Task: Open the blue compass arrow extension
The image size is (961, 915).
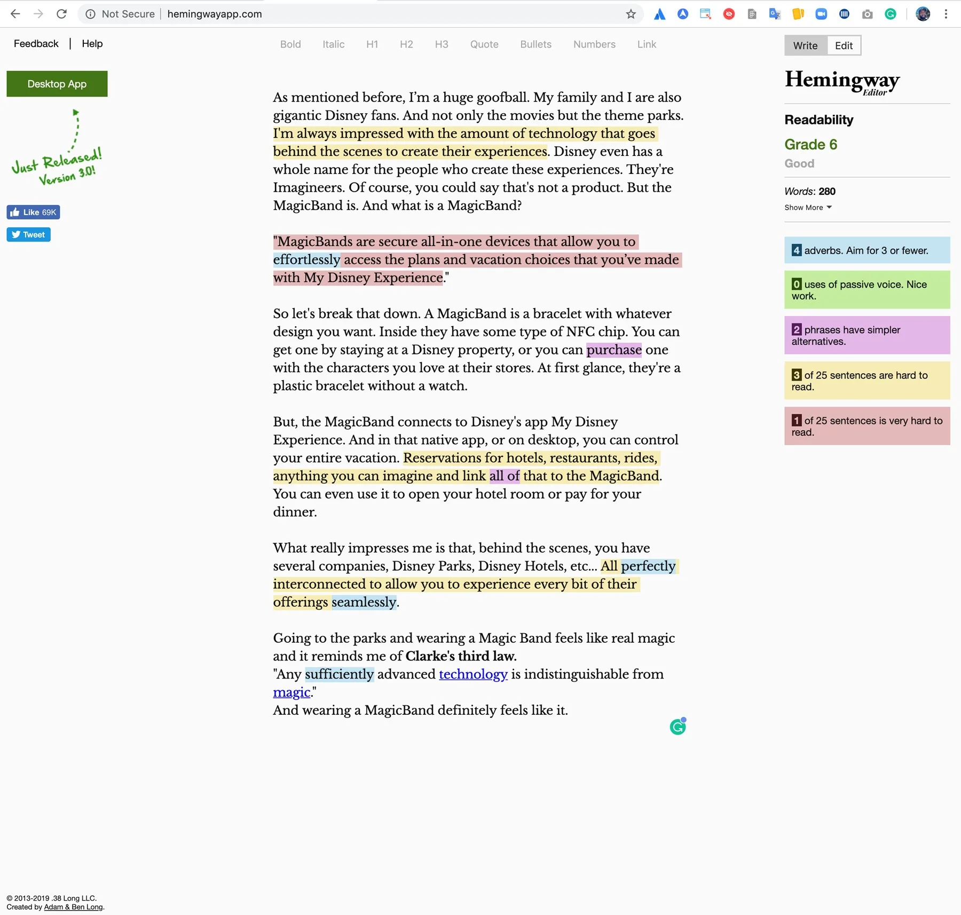Action: (683, 14)
